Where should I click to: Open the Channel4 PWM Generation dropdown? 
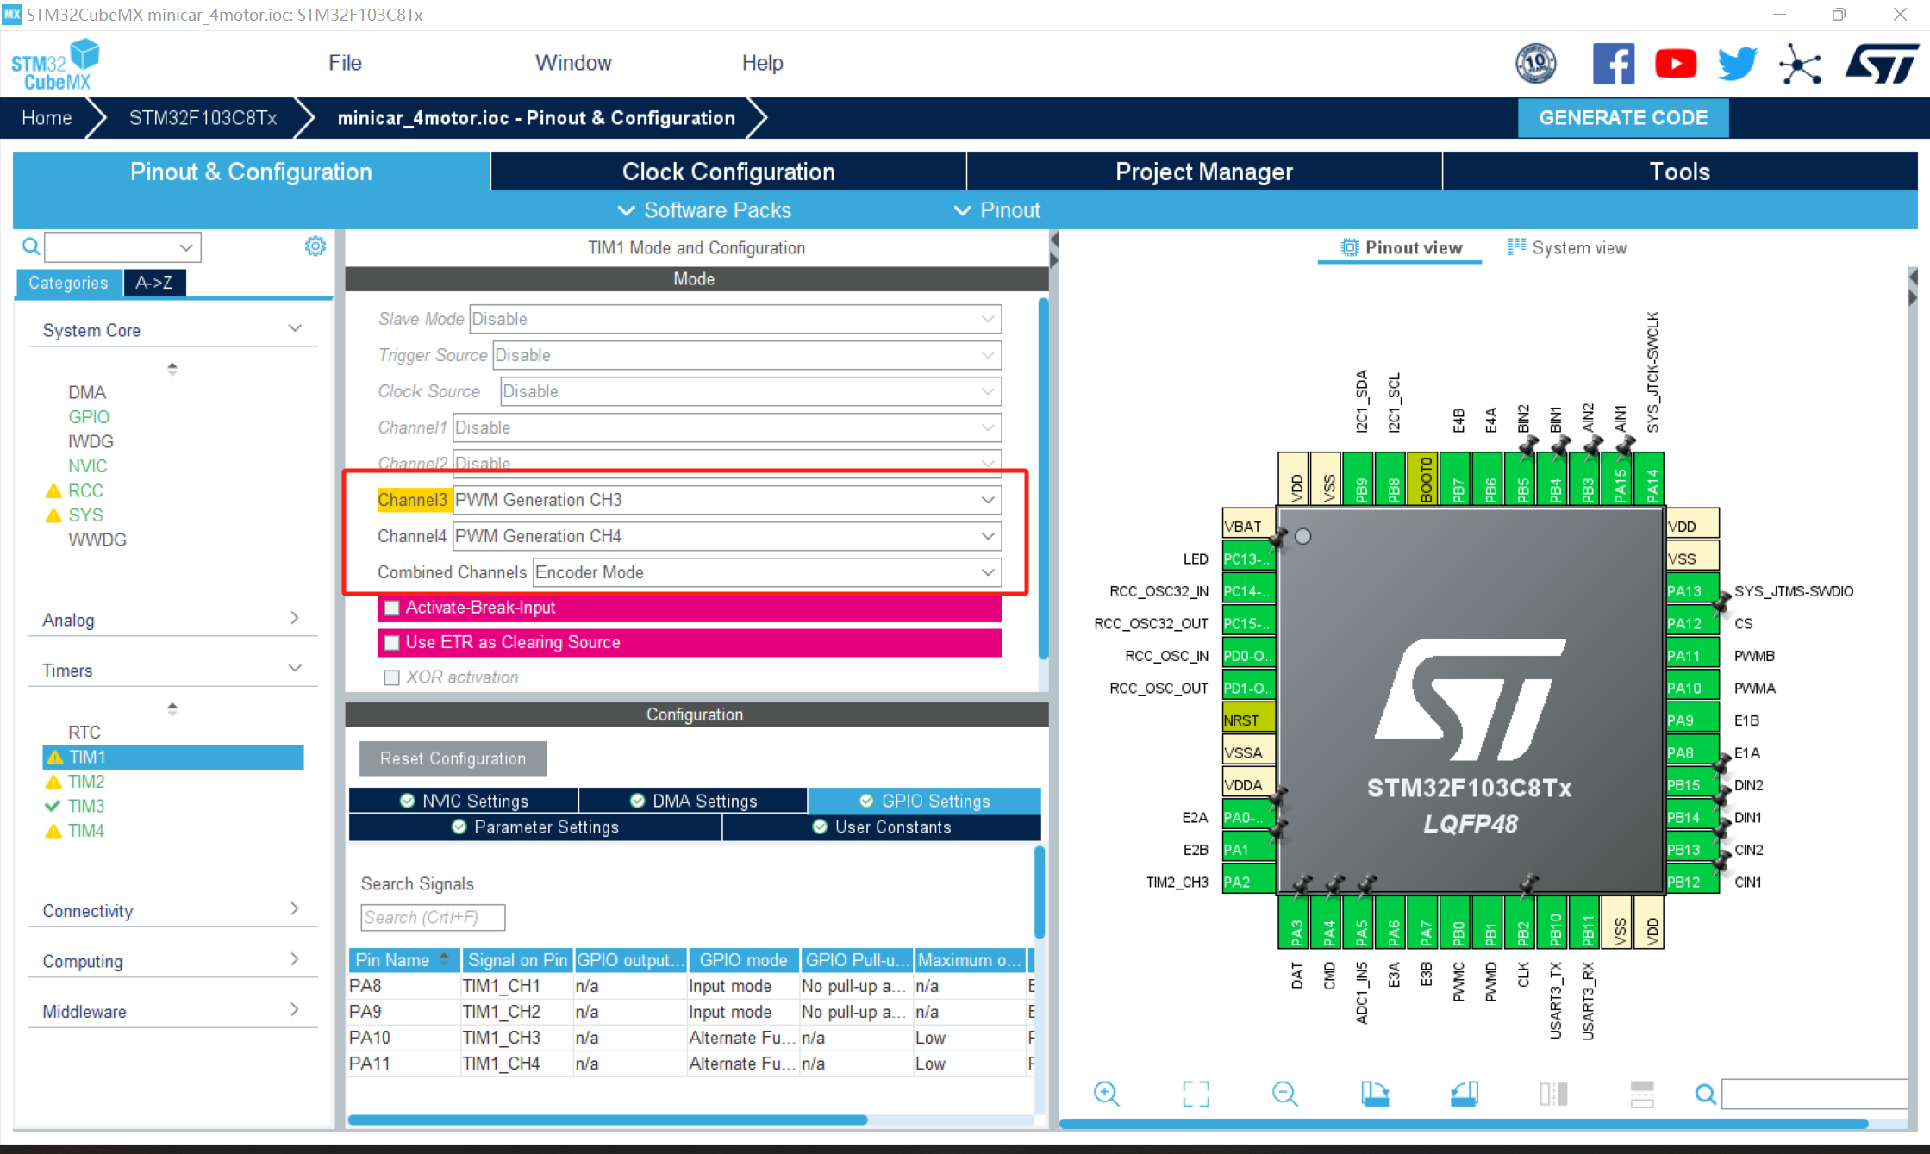tap(727, 536)
